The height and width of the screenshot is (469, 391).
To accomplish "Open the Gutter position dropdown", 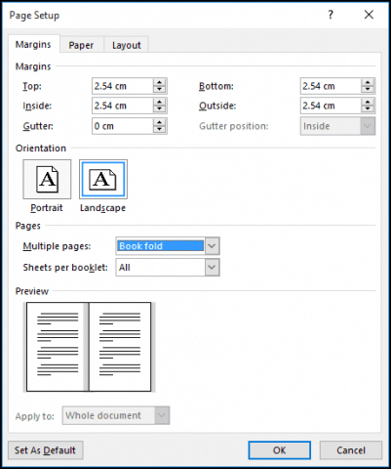I will 368,126.
